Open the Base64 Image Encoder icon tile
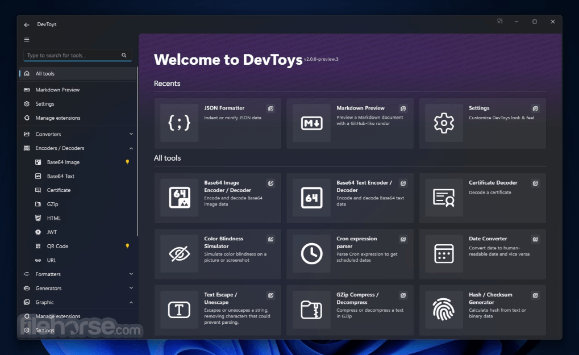579x355 pixels. (x=179, y=198)
